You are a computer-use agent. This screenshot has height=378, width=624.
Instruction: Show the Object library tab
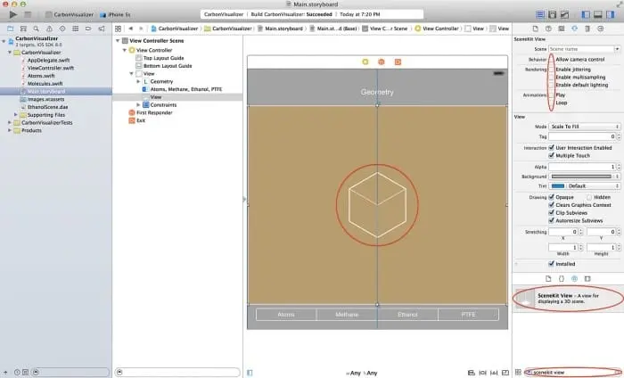point(574,278)
